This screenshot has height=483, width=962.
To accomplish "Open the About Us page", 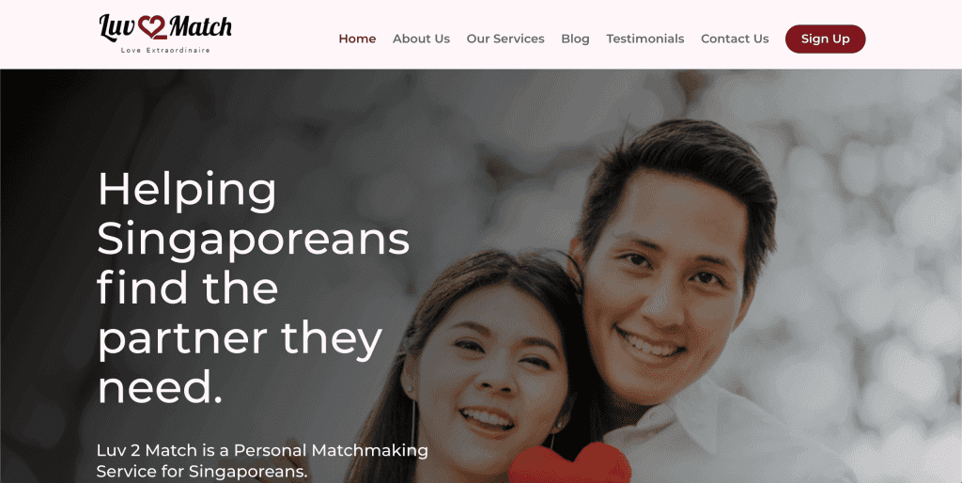I will (x=422, y=39).
